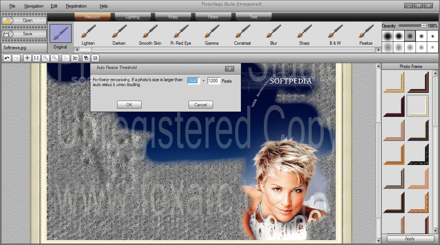
Task: Choose the smallest soft grey brush tip
Action: [432, 47]
